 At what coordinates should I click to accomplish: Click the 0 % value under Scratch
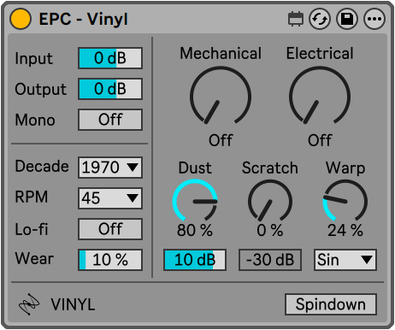(270, 230)
